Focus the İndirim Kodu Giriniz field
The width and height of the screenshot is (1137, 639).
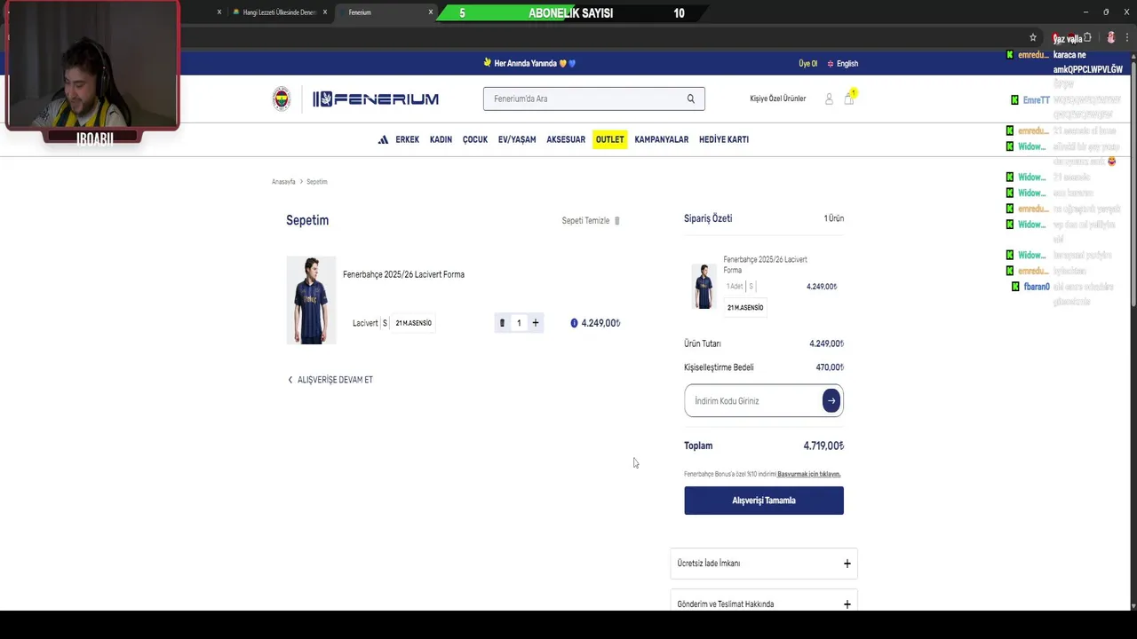tap(753, 401)
